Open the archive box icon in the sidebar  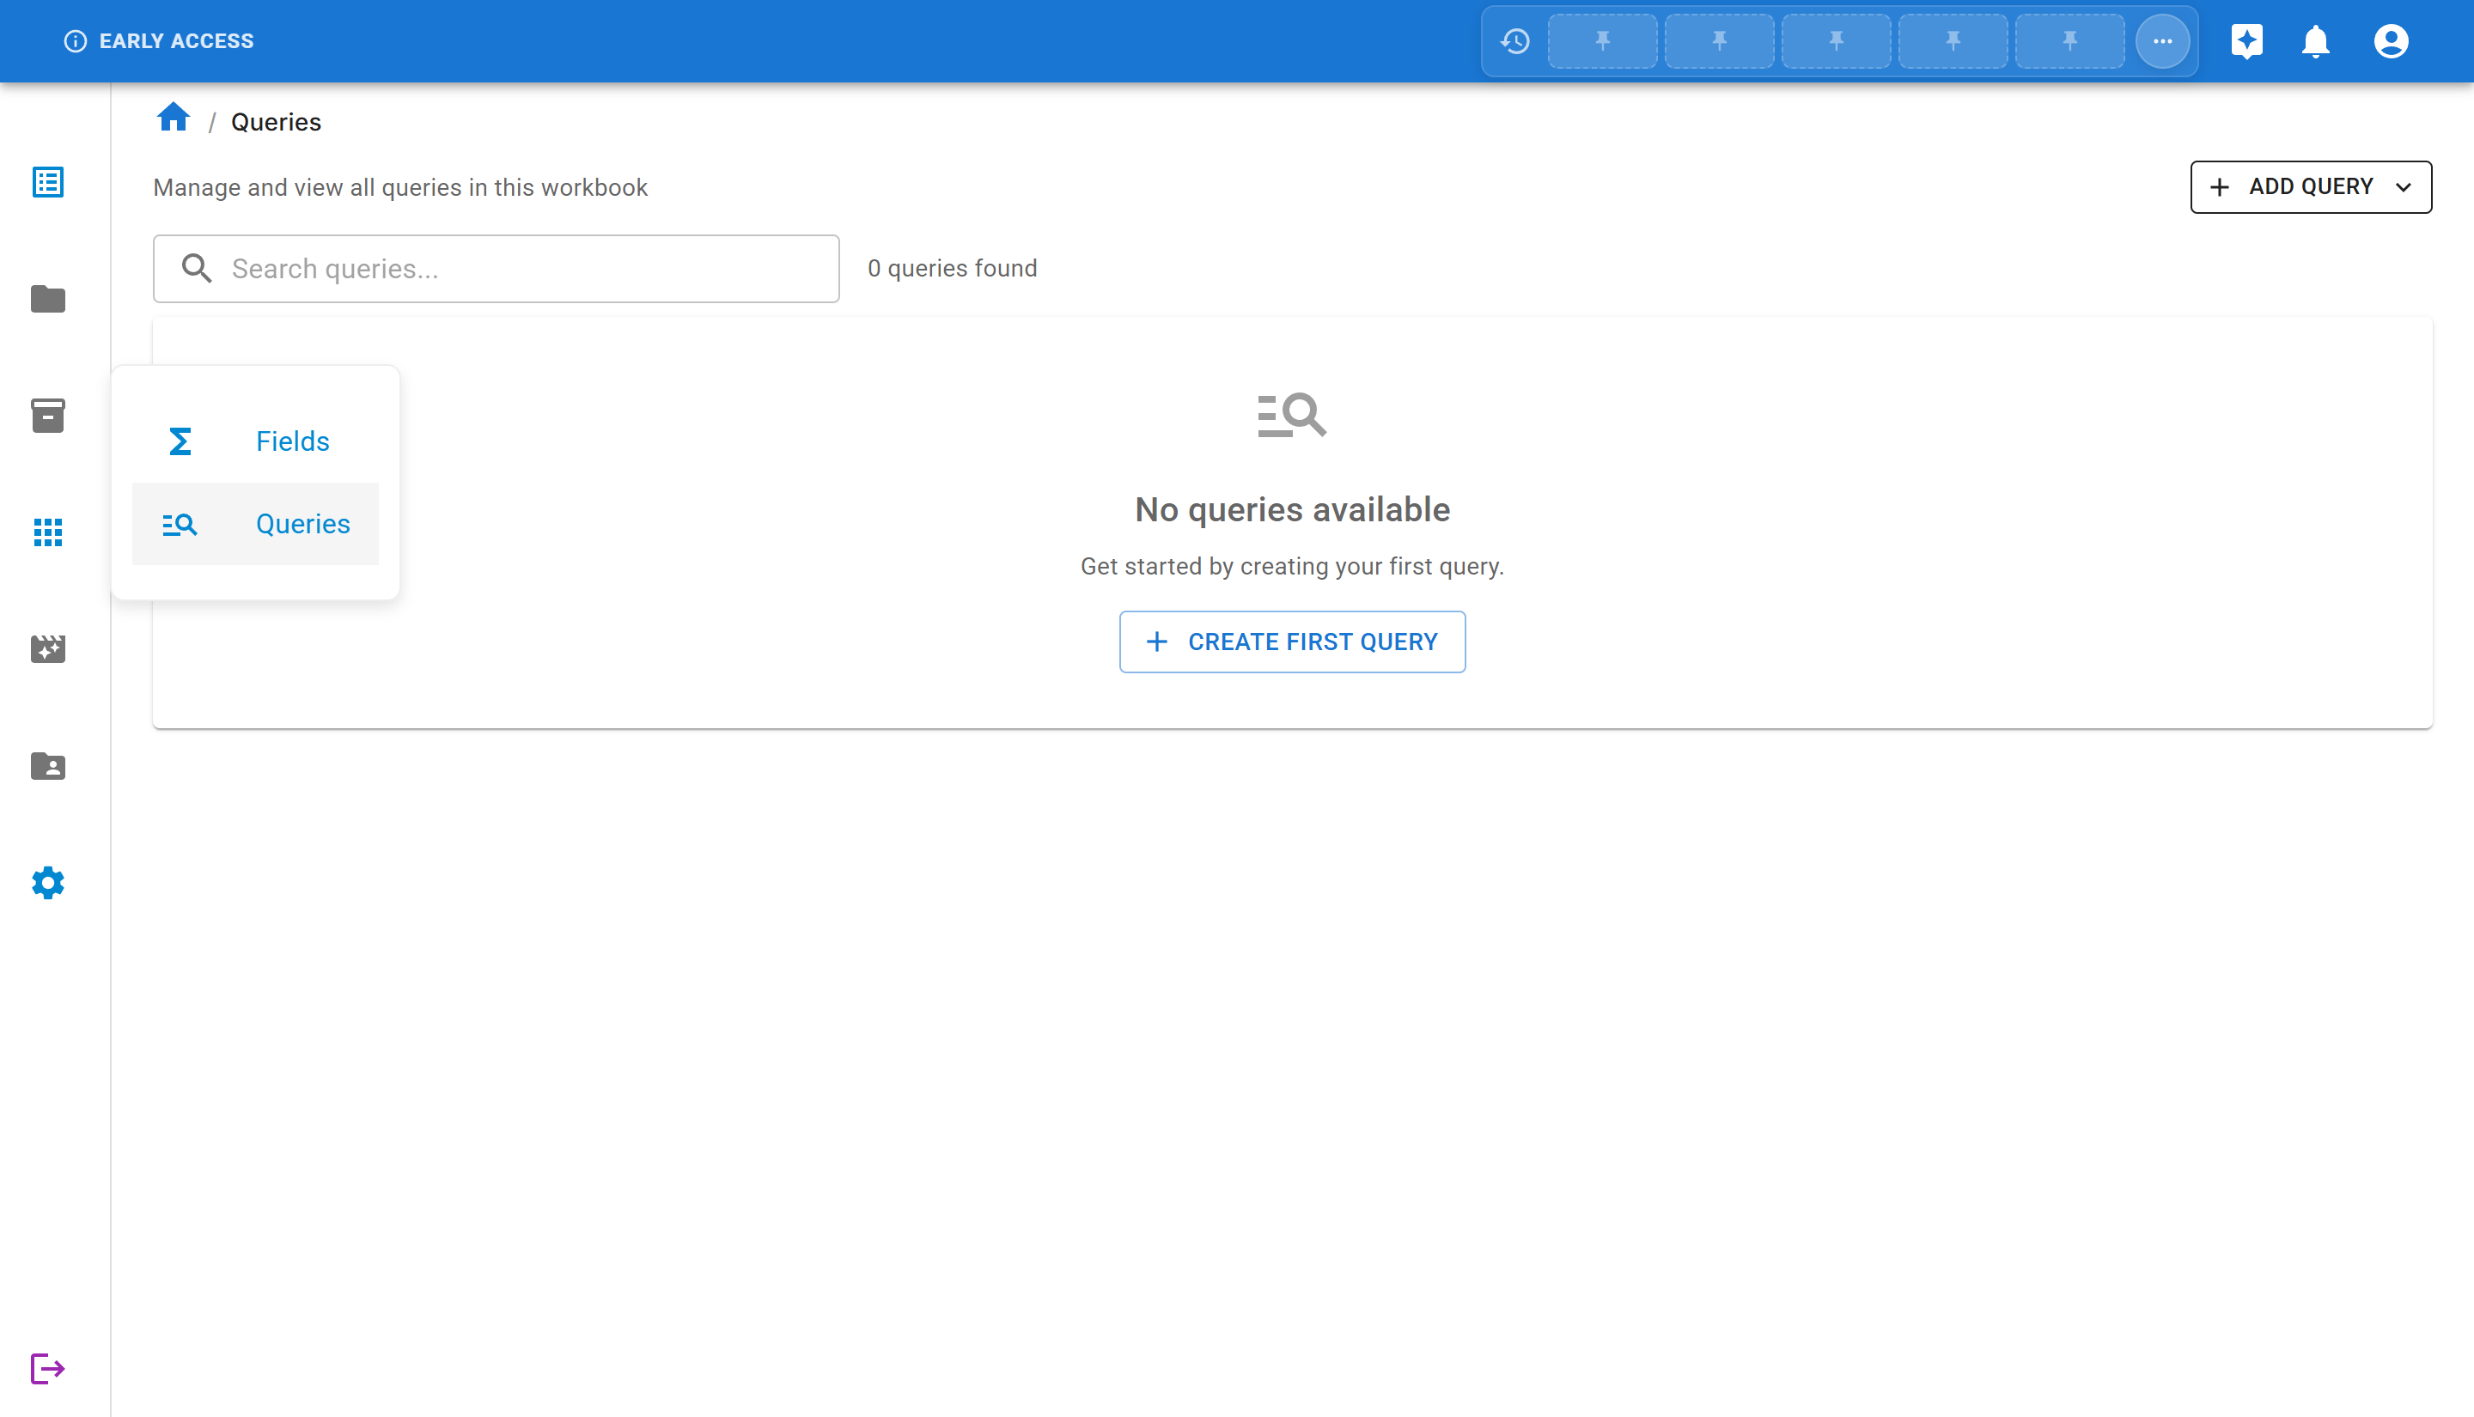coord(46,416)
